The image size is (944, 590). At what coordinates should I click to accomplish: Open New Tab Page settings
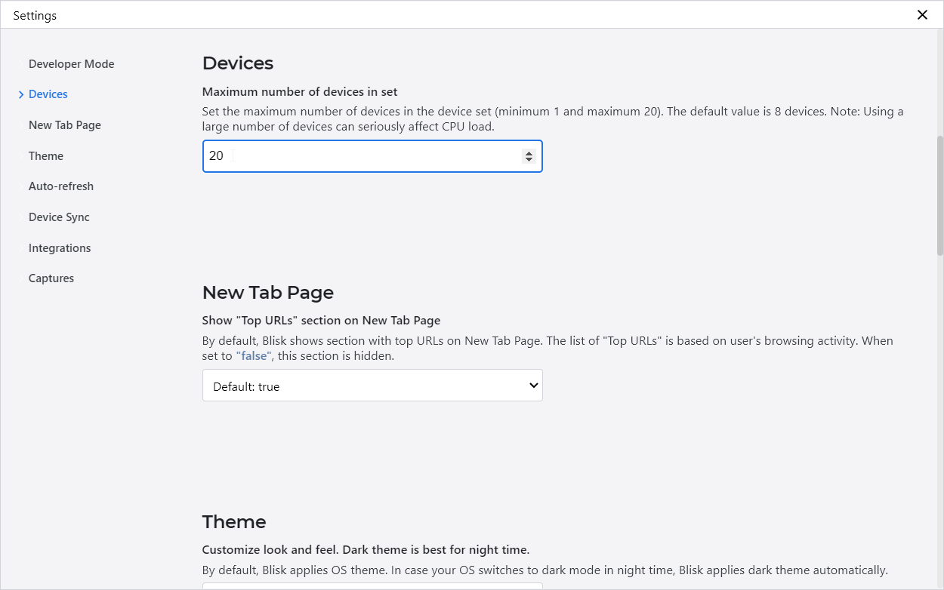[64, 124]
